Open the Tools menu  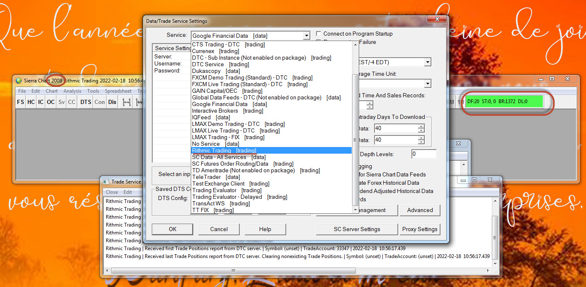(x=93, y=91)
